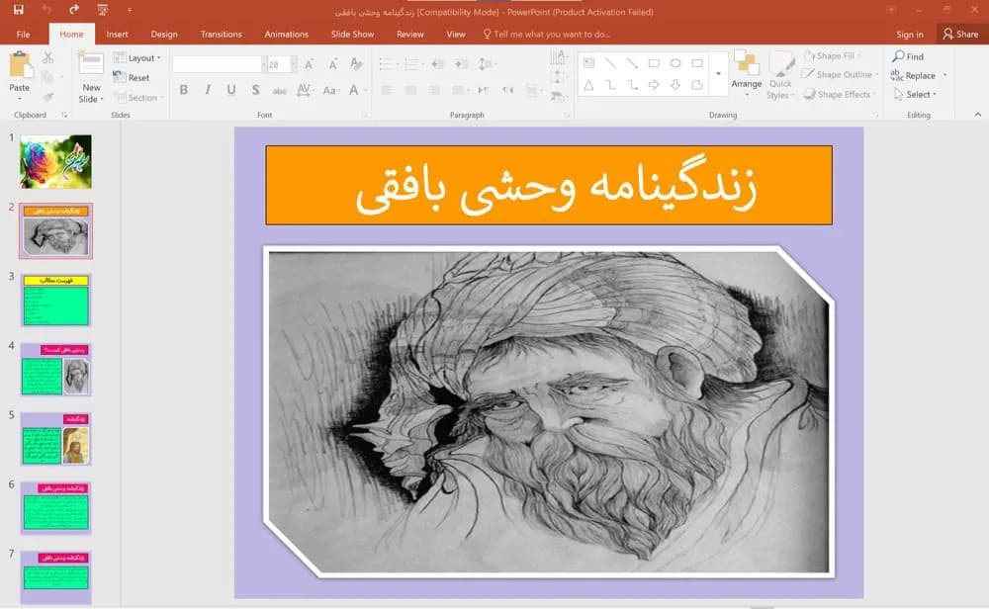989x609 pixels.
Task: Toggle Bold formatting
Action: (184, 90)
